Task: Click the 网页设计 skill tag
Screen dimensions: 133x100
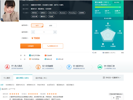Action: click(35, 13)
